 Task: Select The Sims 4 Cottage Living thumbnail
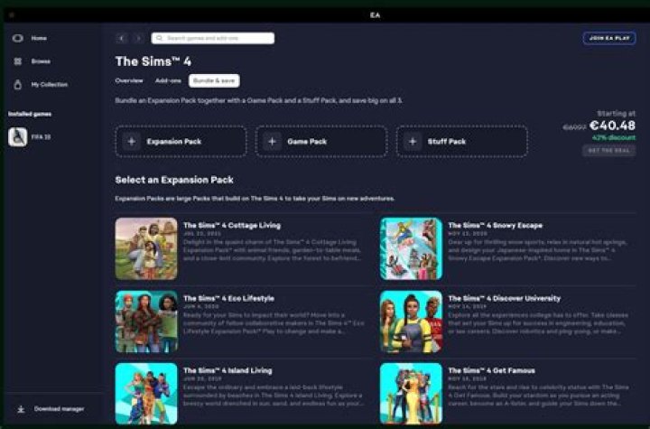tap(146, 248)
